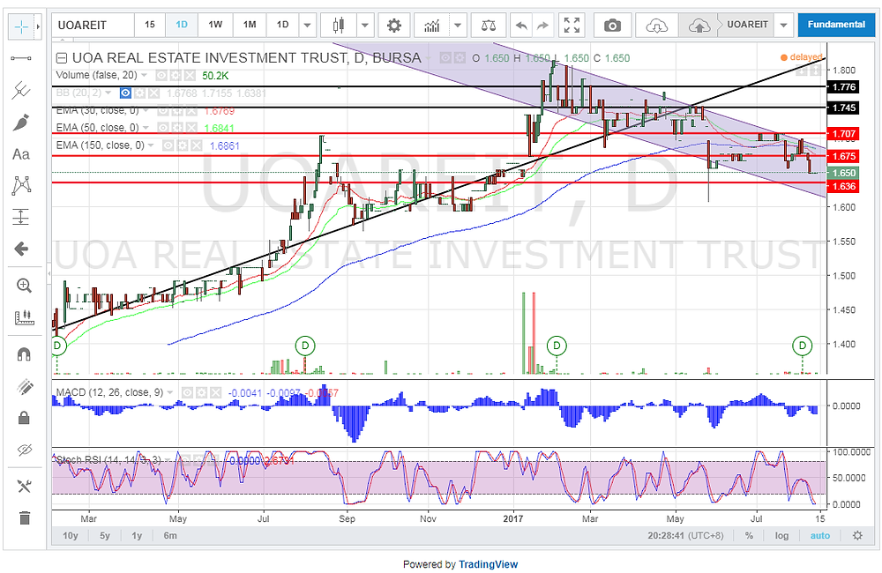
Task: Remove the Volume indicator
Action: click(x=191, y=75)
